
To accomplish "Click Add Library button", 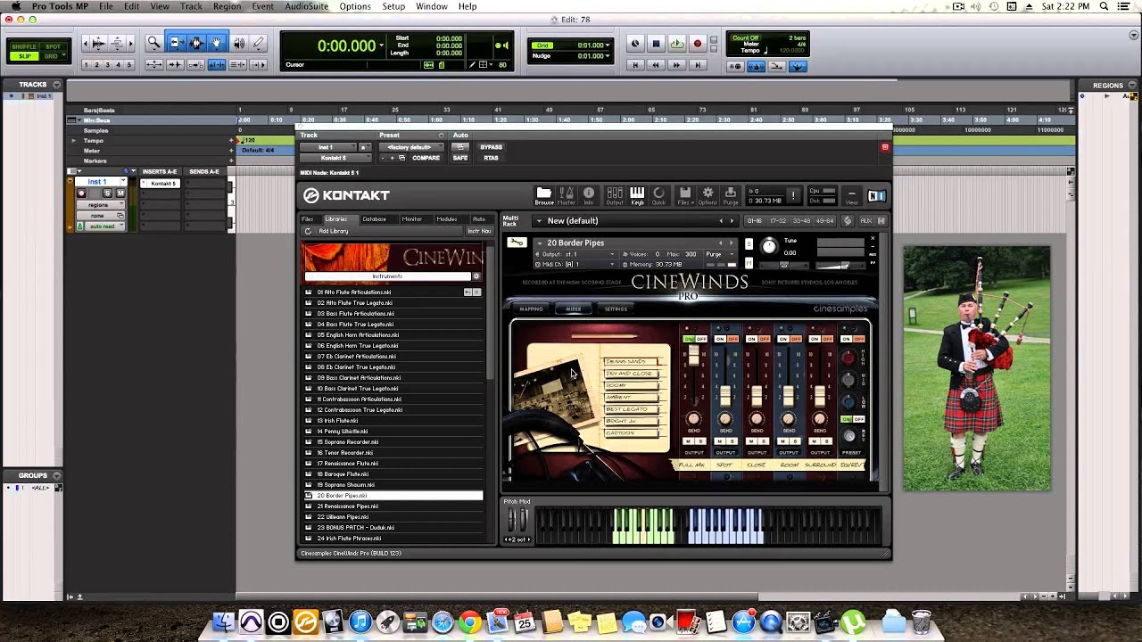I will point(334,231).
